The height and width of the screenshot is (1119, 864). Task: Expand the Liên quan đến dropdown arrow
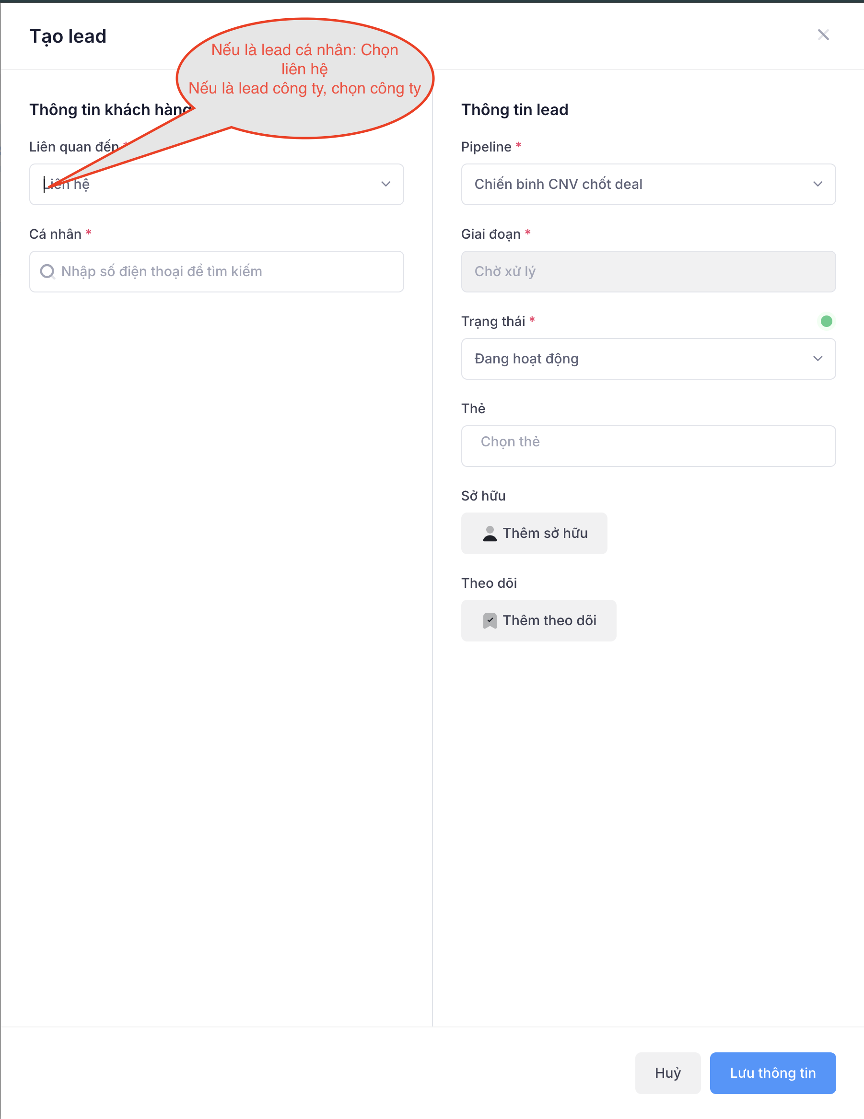(x=385, y=184)
